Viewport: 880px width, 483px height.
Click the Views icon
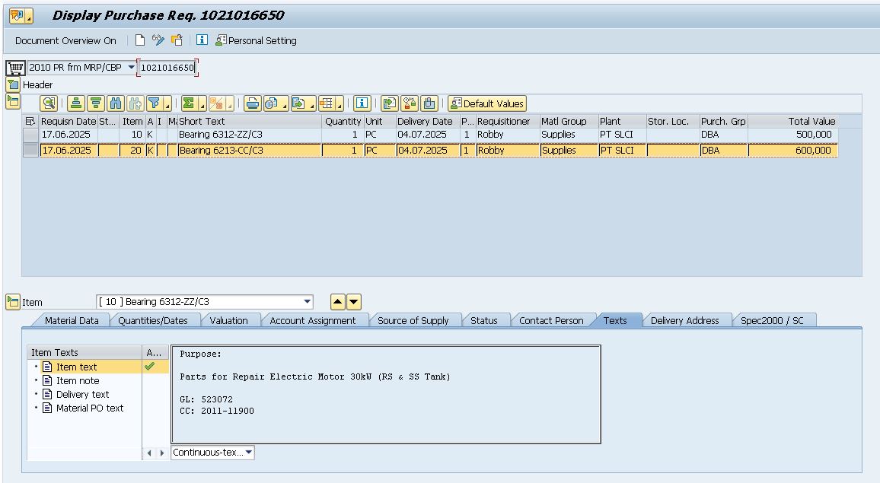272,103
